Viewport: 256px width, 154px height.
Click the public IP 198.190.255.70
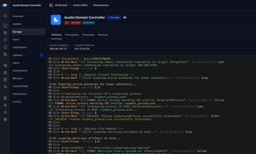click(58, 49)
